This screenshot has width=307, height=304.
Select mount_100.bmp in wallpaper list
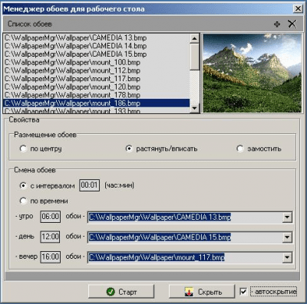[x=97, y=62]
